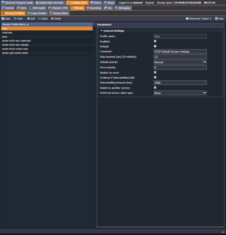Click the logout link
This screenshot has height=235, width=226.
(x=150, y=3)
